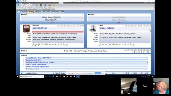Image resolution: width=171 pixels, height=96 pixels.
Task: Open the M:1 dropdown at status bar end
Action: click(x=150, y=73)
